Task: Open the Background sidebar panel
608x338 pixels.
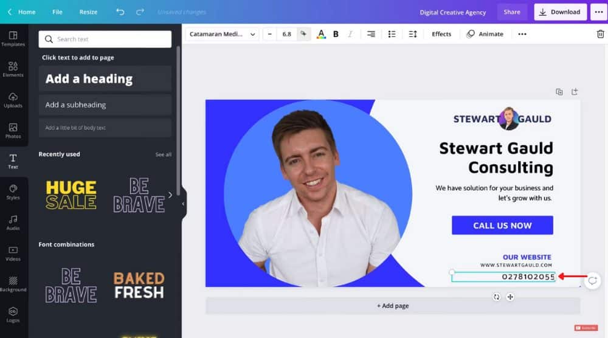Action: coord(13,284)
